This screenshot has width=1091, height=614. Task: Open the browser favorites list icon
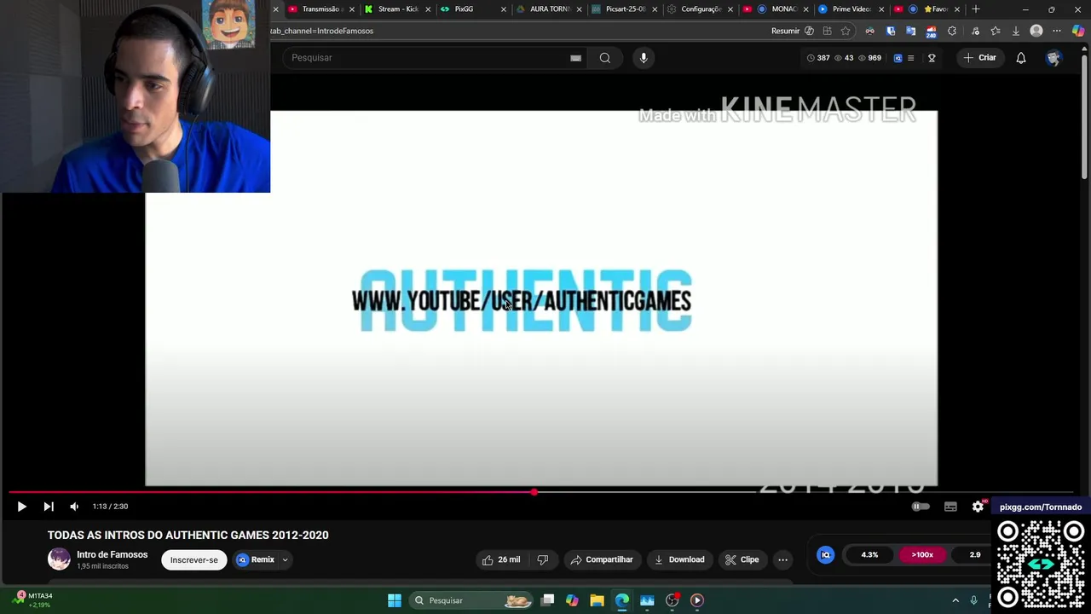(995, 31)
